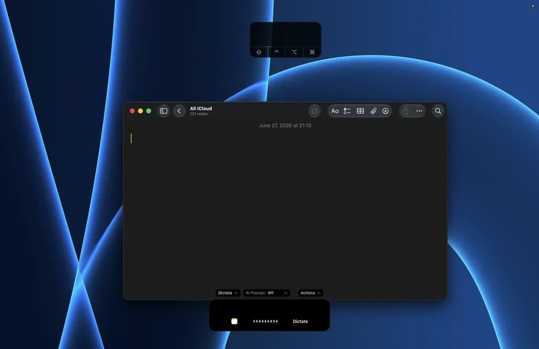Screen dimensions: 539x349
Task: Go back with the left chevron button
Action: pyautogui.click(x=179, y=111)
